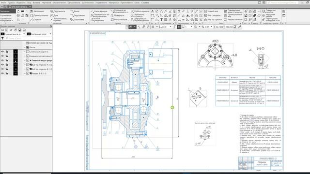Viewport: 310px width, 174px height.
Task: Click the Усечь кривую trim icon
Action: [92, 11]
